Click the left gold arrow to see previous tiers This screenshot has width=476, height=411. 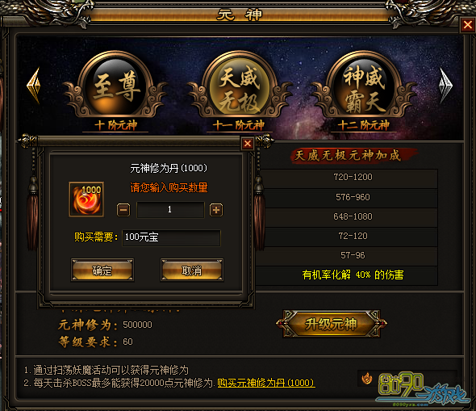[x=34, y=86]
